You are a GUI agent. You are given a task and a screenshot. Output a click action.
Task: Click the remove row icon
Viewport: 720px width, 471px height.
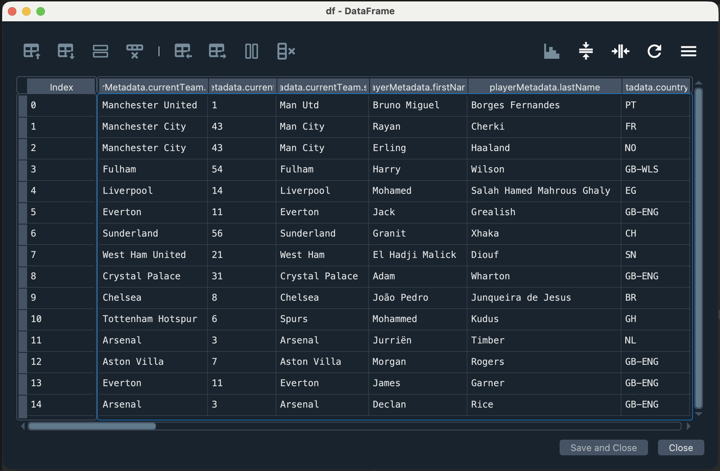click(x=134, y=51)
